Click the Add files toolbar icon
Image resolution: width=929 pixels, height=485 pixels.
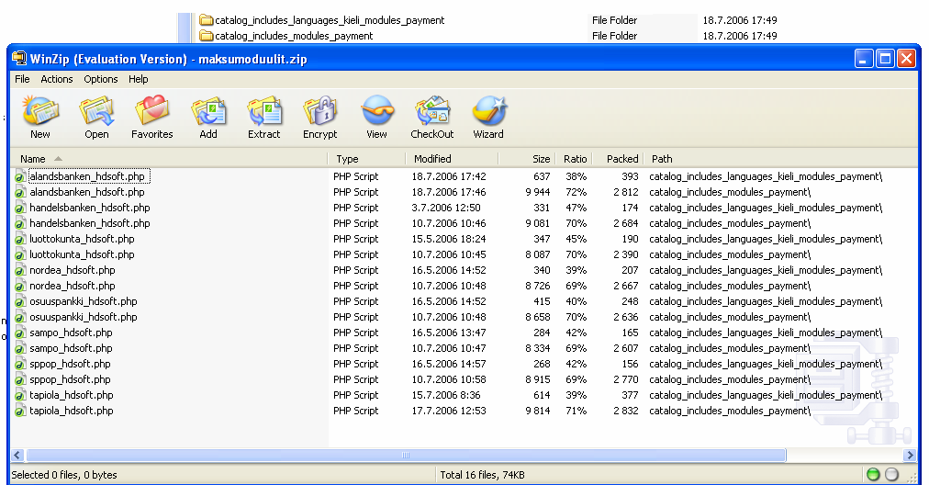(x=208, y=111)
